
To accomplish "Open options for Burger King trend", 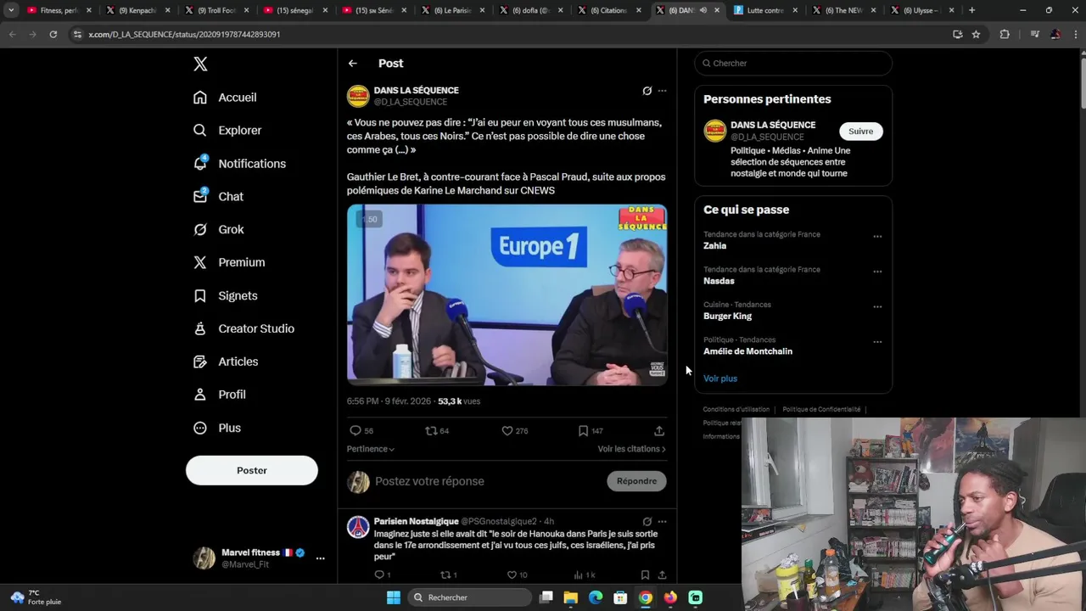I will 877,307.
